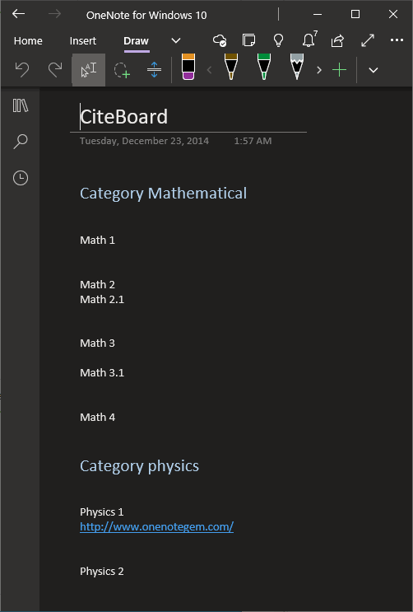Select the green pen
The width and height of the screenshot is (413, 612).
point(264,67)
